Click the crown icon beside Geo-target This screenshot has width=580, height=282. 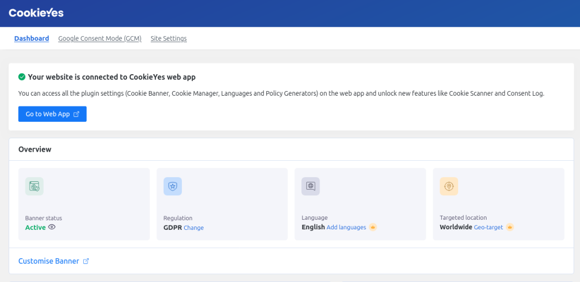click(x=510, y=227)
